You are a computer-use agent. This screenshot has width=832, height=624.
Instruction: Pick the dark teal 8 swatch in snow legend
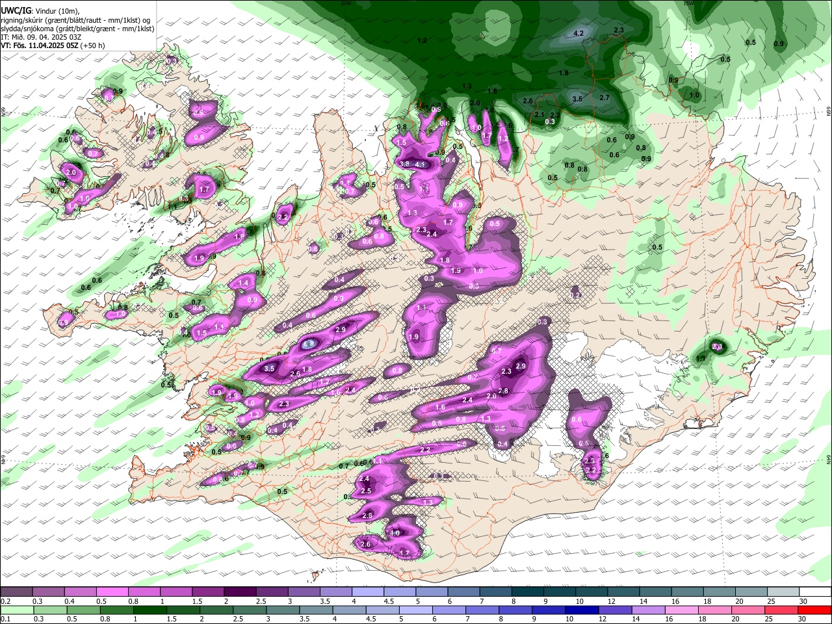pos(527,592)
